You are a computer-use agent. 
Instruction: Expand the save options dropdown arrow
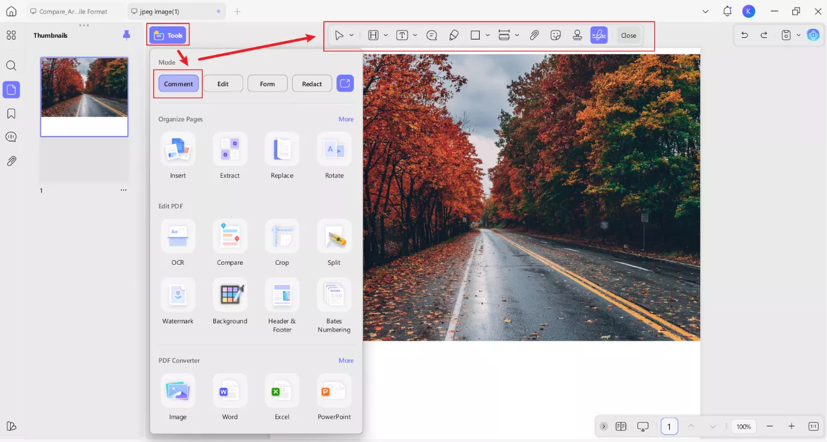click(798, 35)
